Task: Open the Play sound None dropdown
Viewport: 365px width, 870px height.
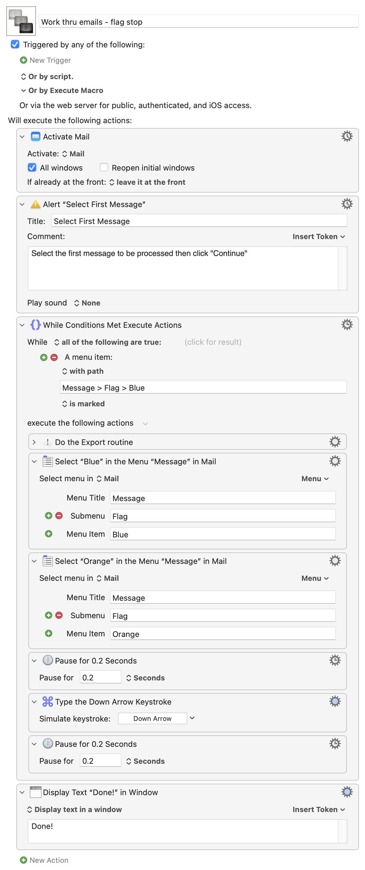Action: 87,303
